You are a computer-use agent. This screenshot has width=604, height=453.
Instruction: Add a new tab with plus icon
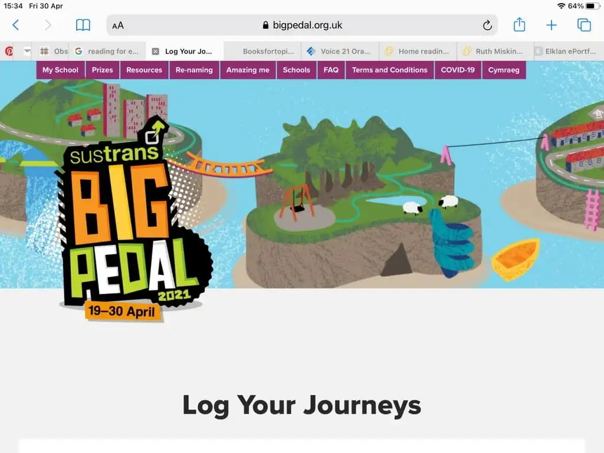552,25
